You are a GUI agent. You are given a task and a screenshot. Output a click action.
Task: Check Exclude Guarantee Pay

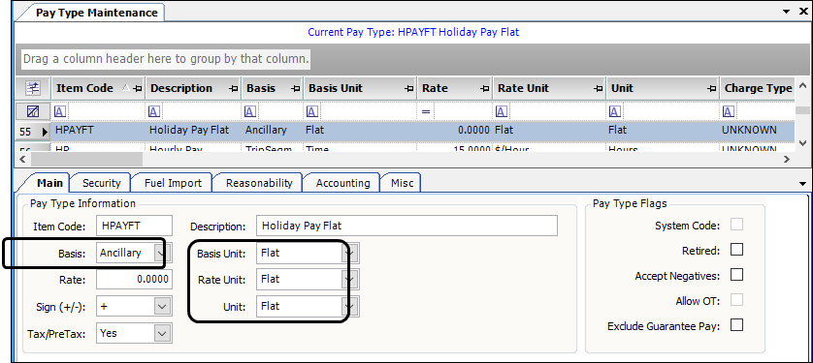pos(736,325)
